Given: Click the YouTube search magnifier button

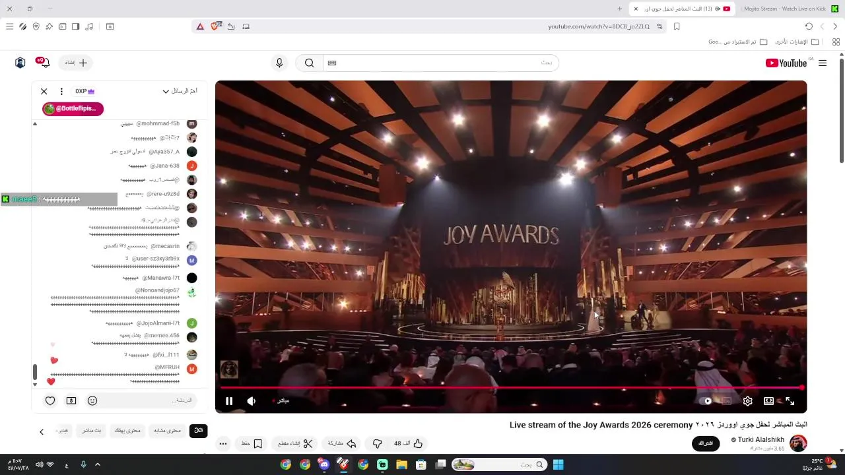Looking at the screenshot, I should (x=309, y=63).
